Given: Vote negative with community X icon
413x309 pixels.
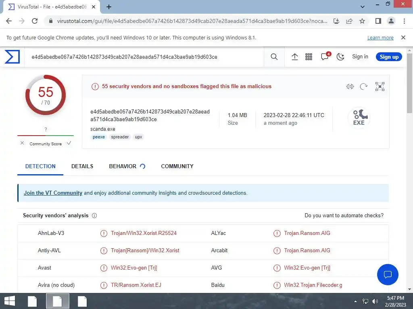Looking at the screenshot, I should click(22, 143).
